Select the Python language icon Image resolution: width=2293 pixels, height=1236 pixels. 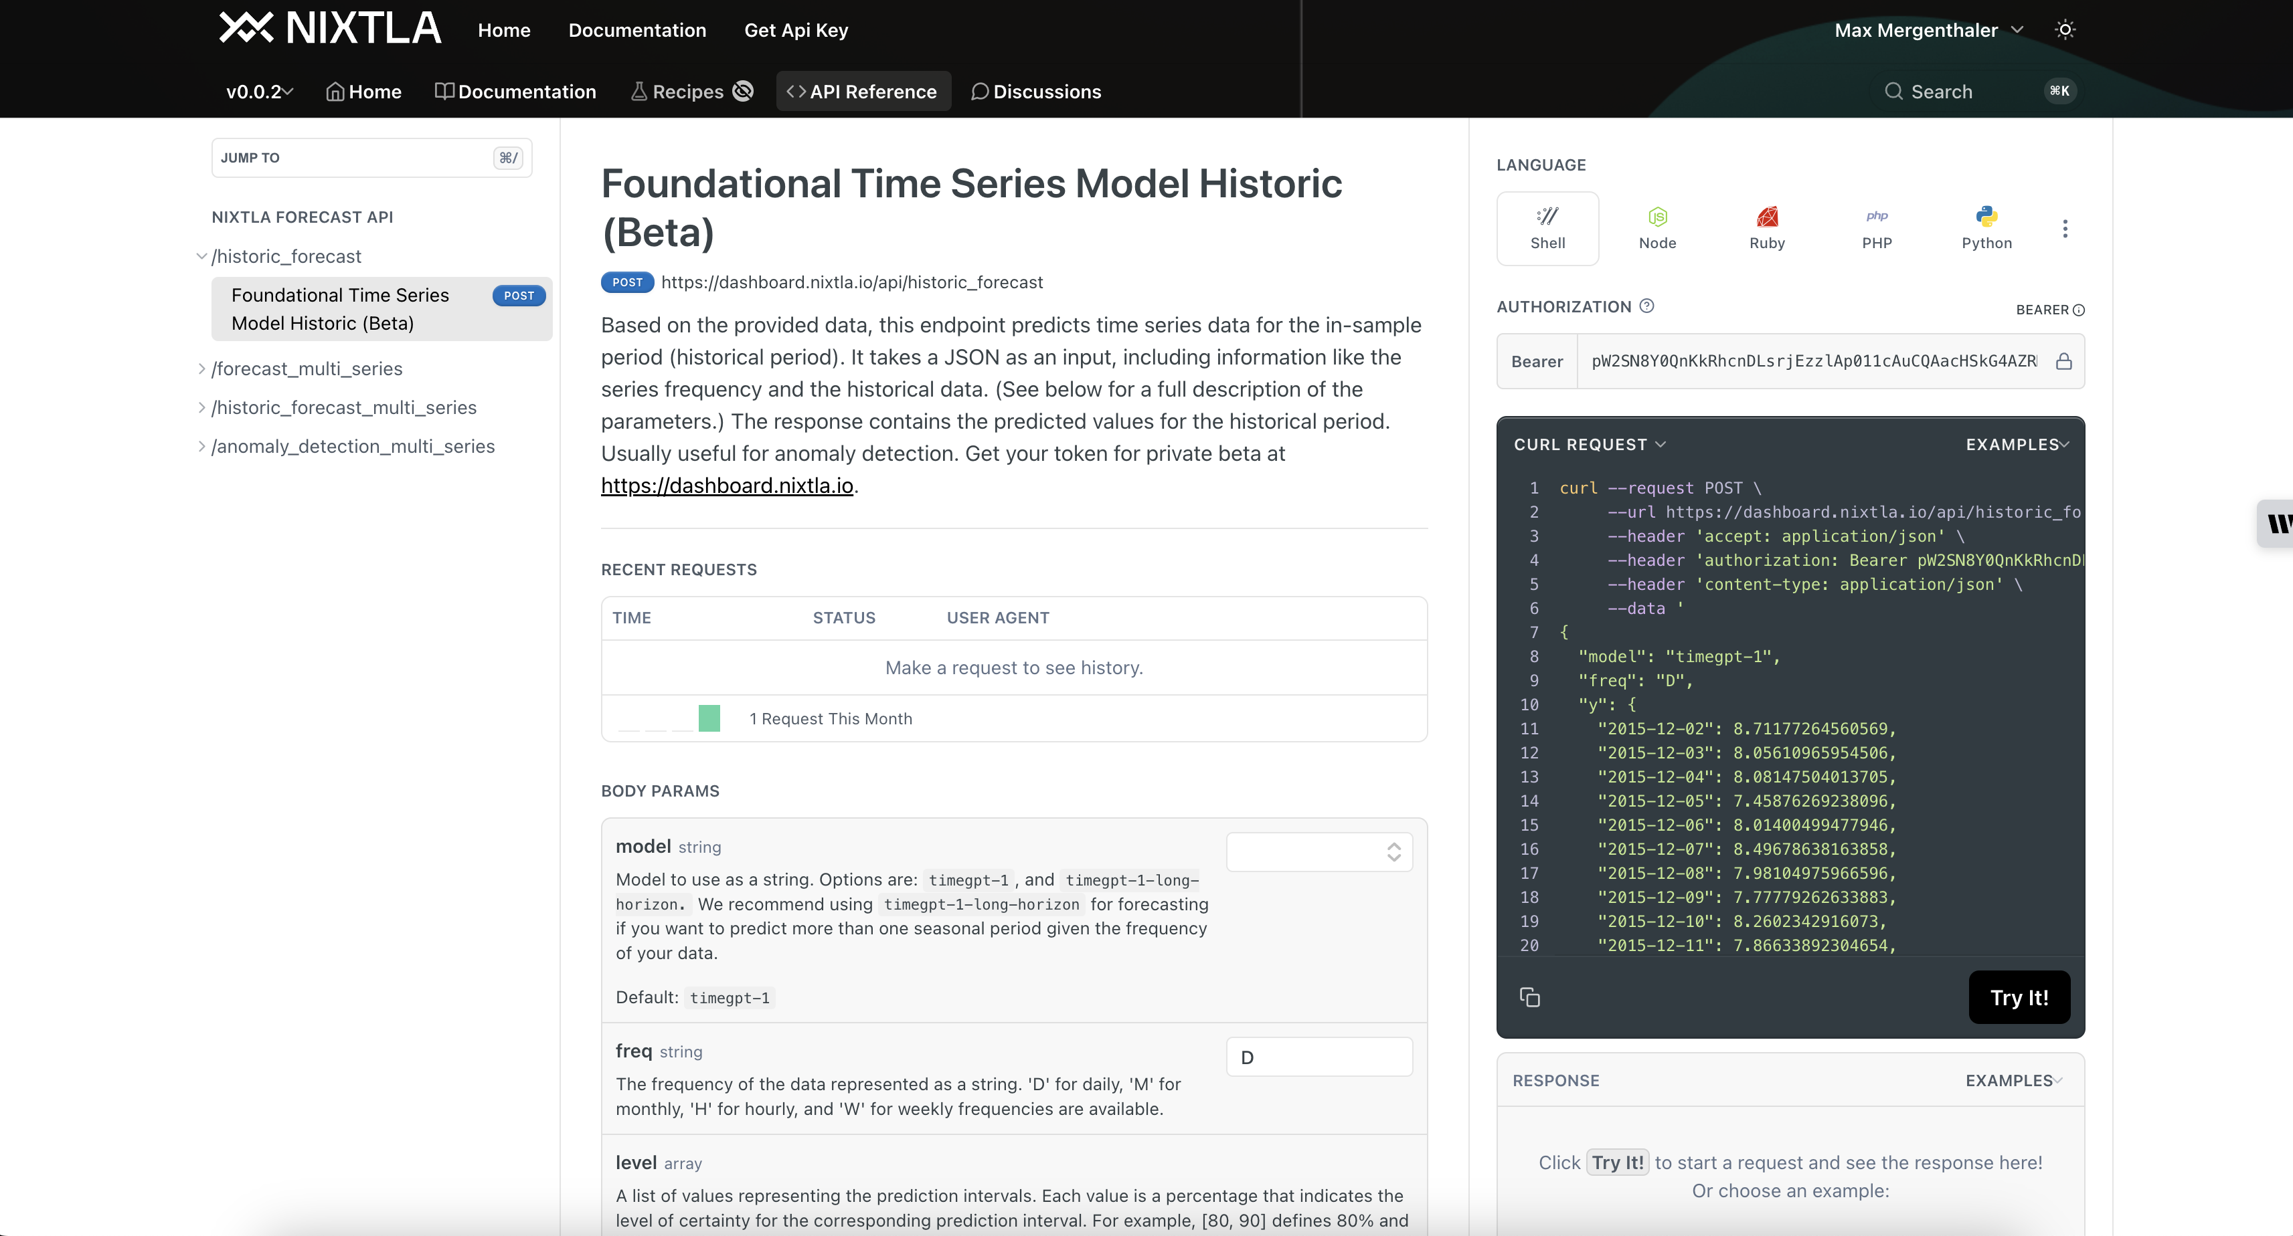(1986, 229)
